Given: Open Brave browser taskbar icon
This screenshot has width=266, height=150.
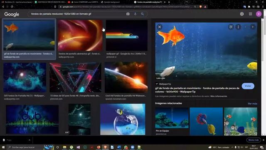Looking at the screenshot, I should 105,147.
